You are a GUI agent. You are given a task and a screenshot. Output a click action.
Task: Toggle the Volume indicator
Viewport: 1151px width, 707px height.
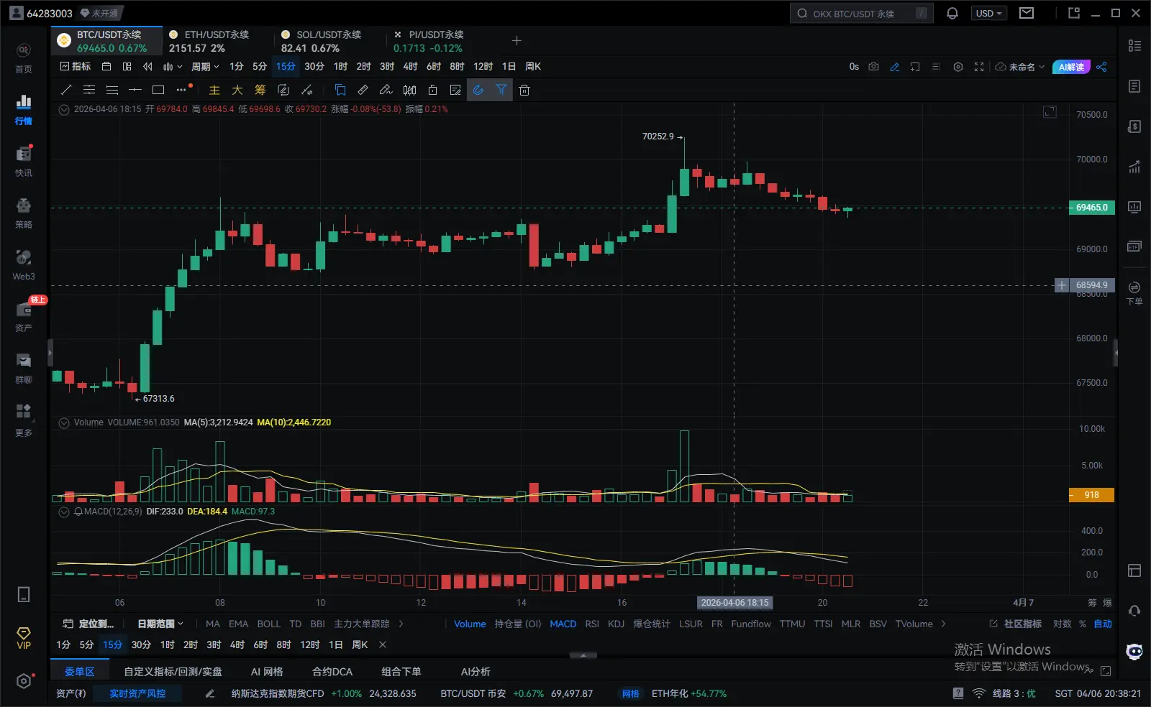pyautogui.click(x=470, y=624)
